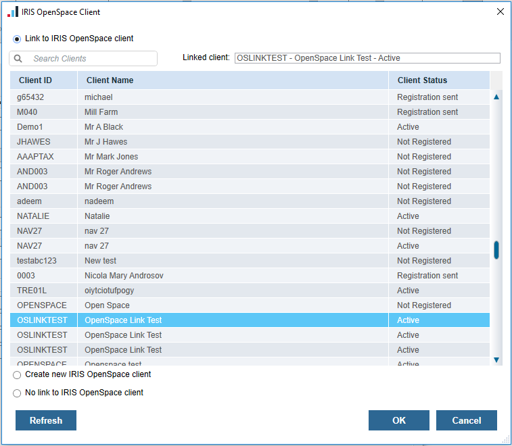Confirm with the OK button
Image resolution: width=512 pixels, height=446 pixels.
[399, 420]
